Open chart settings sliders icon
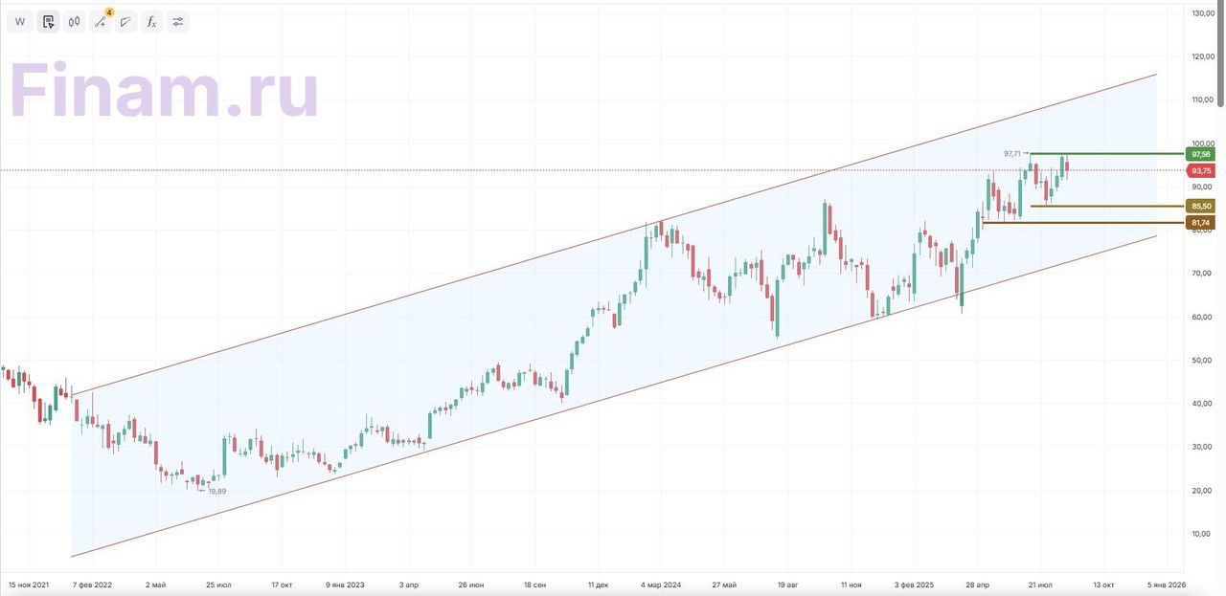Screen dimensions: 1226x596 177,22
